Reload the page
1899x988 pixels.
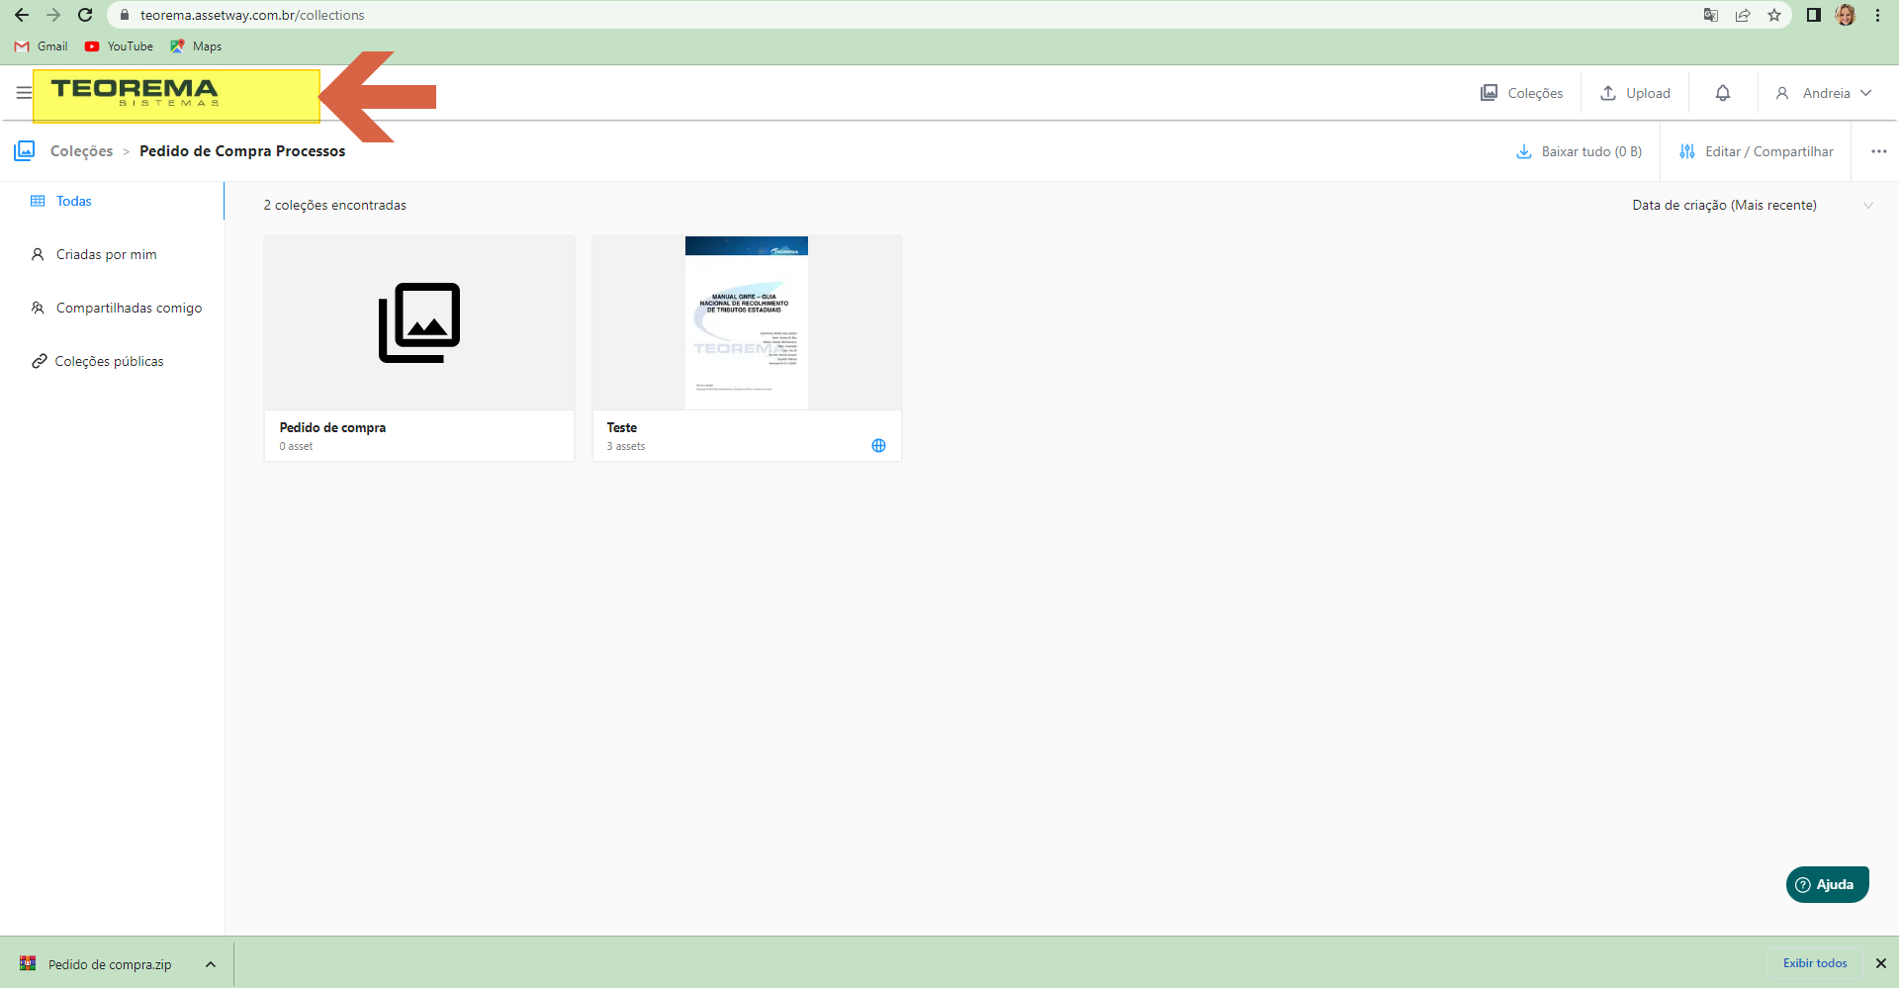click(85, 15)
